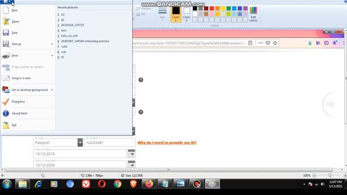The image size is (347, 195).
Task: Click the Action Center flag icon
Action: 310,184
